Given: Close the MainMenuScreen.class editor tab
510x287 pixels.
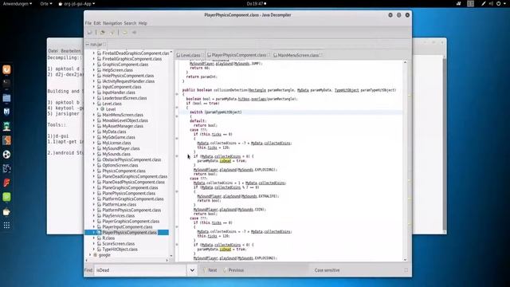Looking at the screenshot, I should click(321, 55).
